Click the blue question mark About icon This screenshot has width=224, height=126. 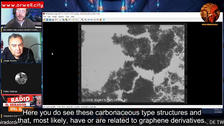pyautogui.click(x=104, y=20)
